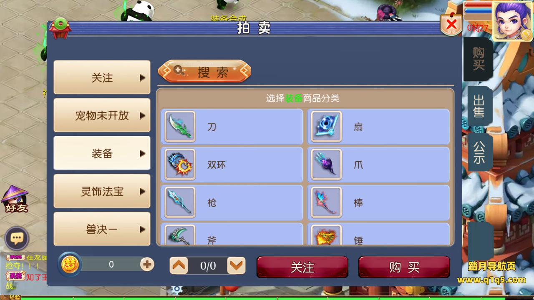Click the gold coin currency icon
The image size is (534, 300).
(x=70, y=265)
